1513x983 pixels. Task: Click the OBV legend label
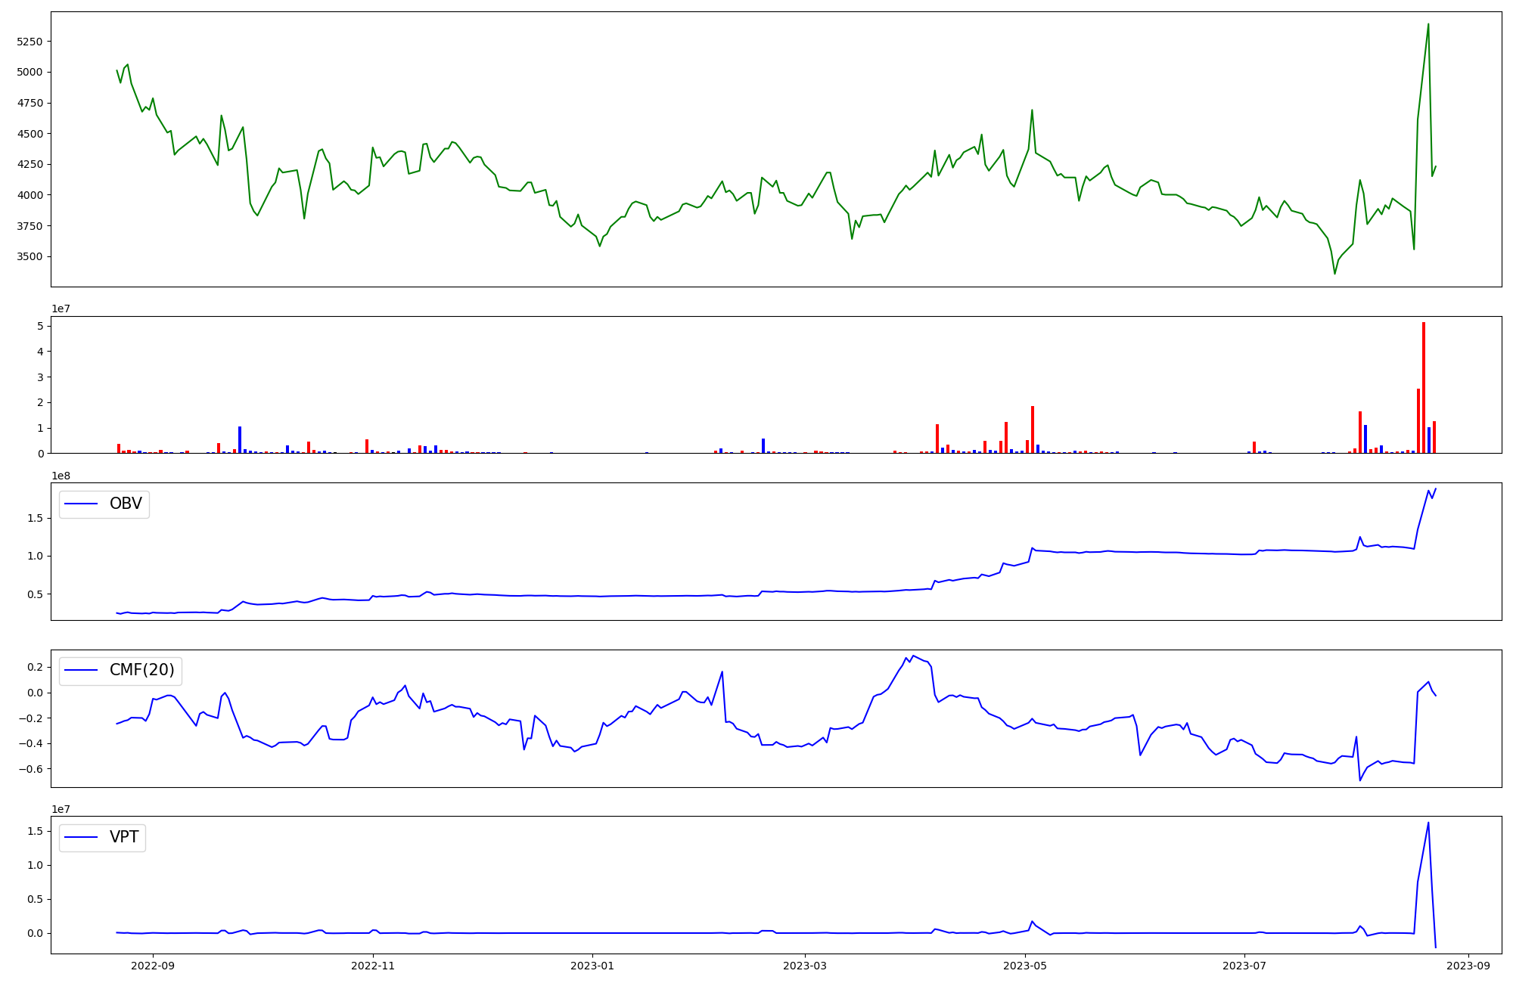coord(126,504)
